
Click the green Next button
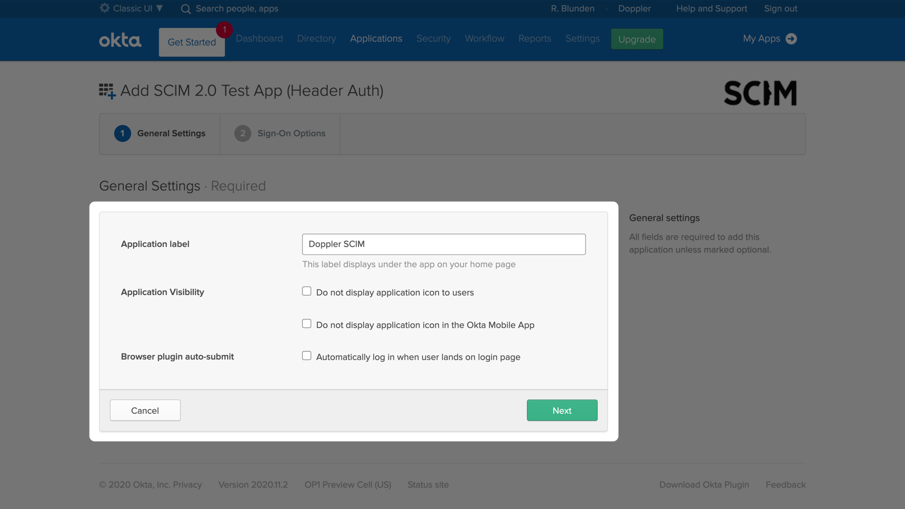[x=562, y=411]
